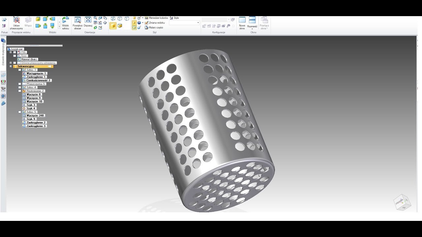Image resolution: width=422 pixels, height=237 pixels.
Task: Click the PRAWA view orientation cube
Action: (402, 202)
